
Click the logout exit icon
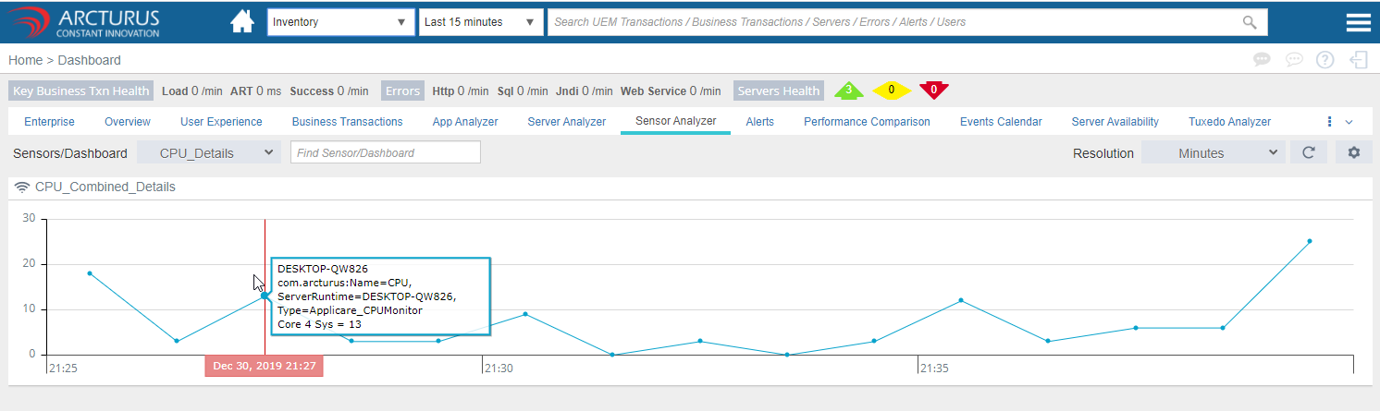(x=1359, y=60)
